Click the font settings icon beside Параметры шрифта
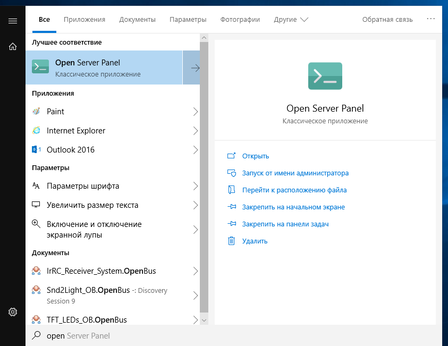This screenshot has height=346, width=448. 36,185
